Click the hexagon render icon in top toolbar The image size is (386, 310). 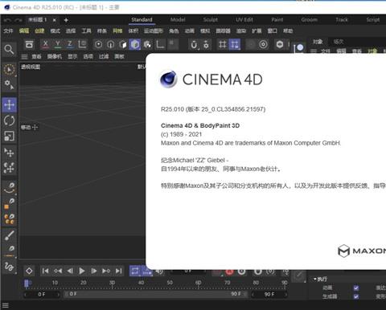tap(280, 44)
